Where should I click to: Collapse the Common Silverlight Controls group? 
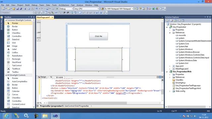[x=6, y=20]
